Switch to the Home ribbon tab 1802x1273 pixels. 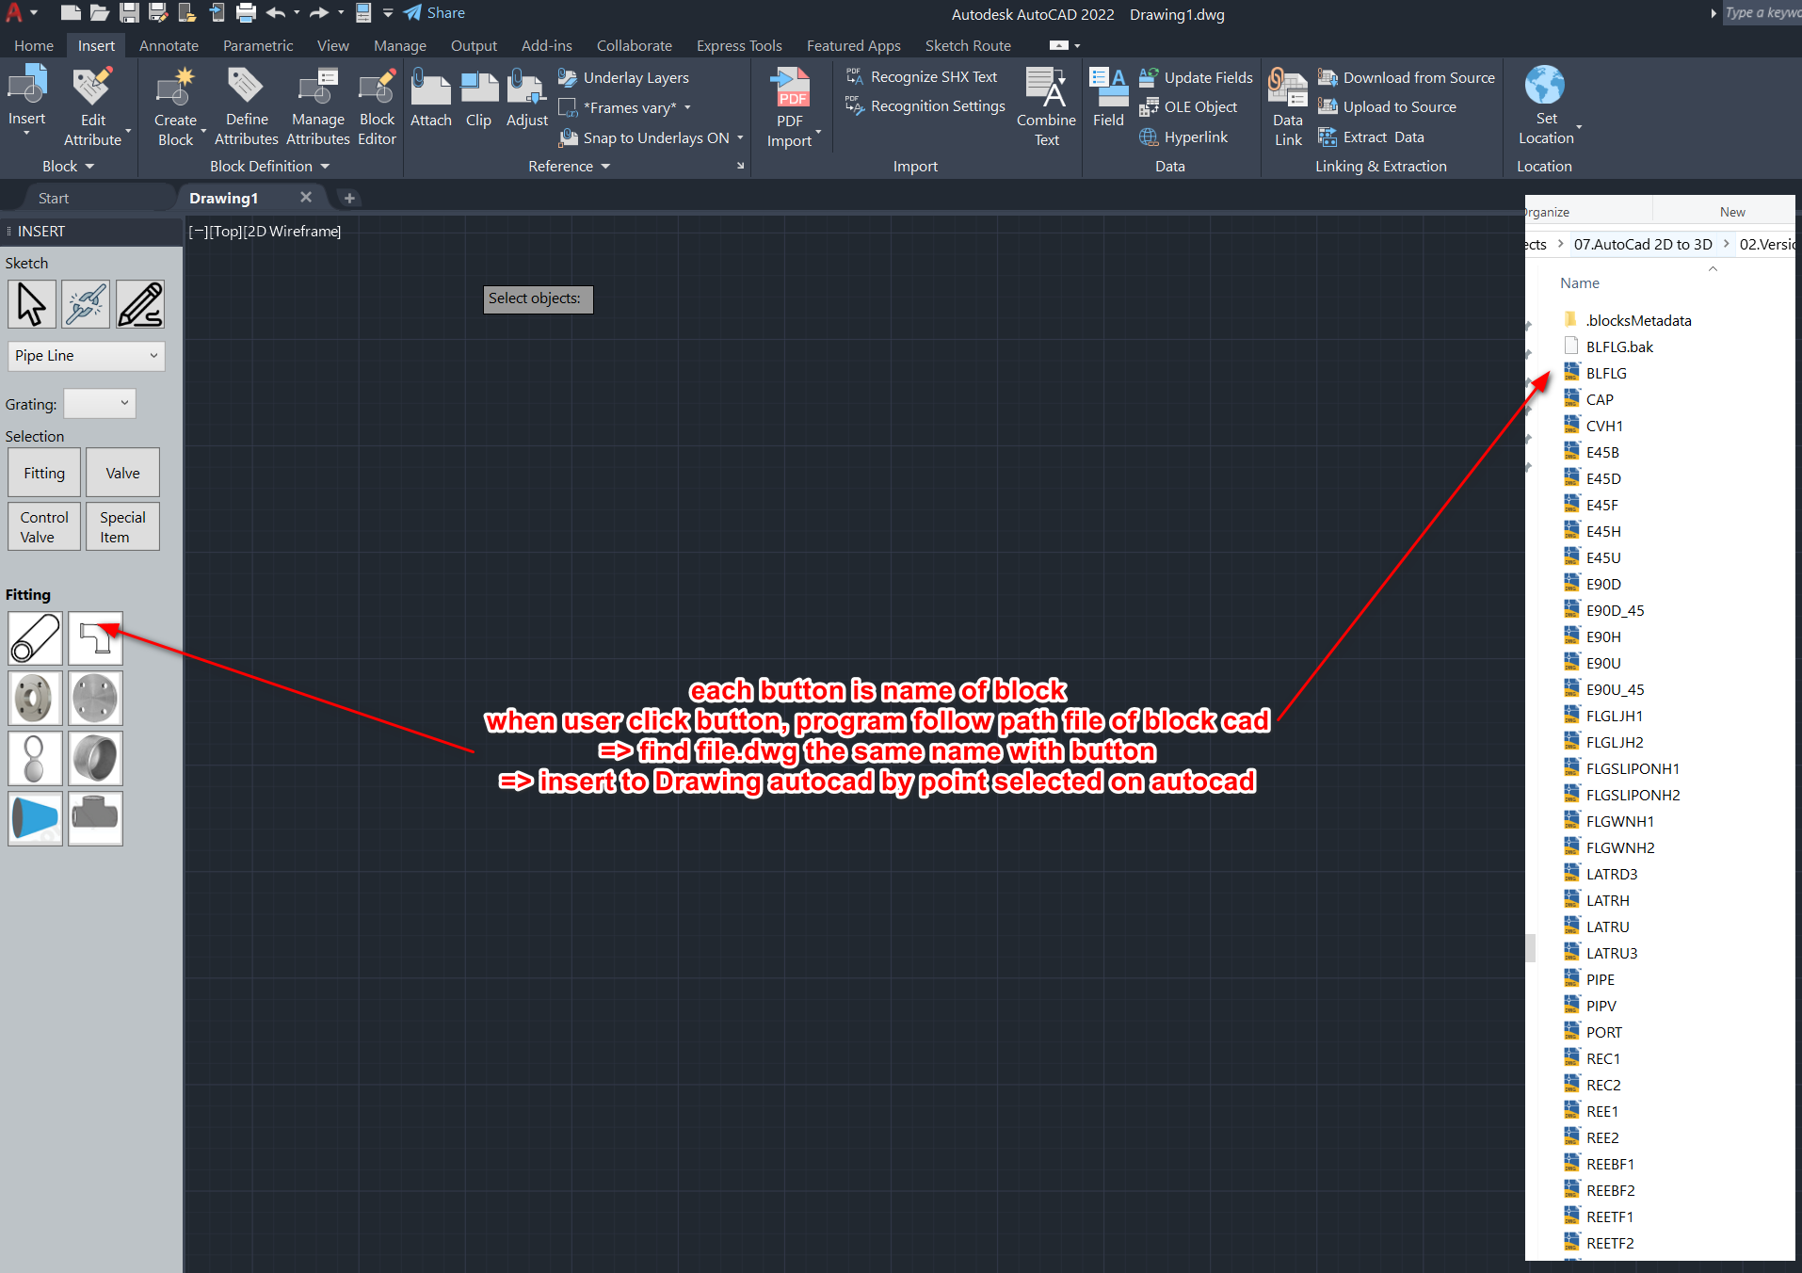34,45
